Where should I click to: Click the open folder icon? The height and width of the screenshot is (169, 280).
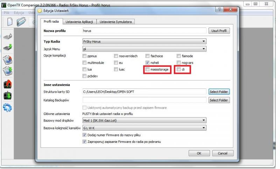[22, 22]
